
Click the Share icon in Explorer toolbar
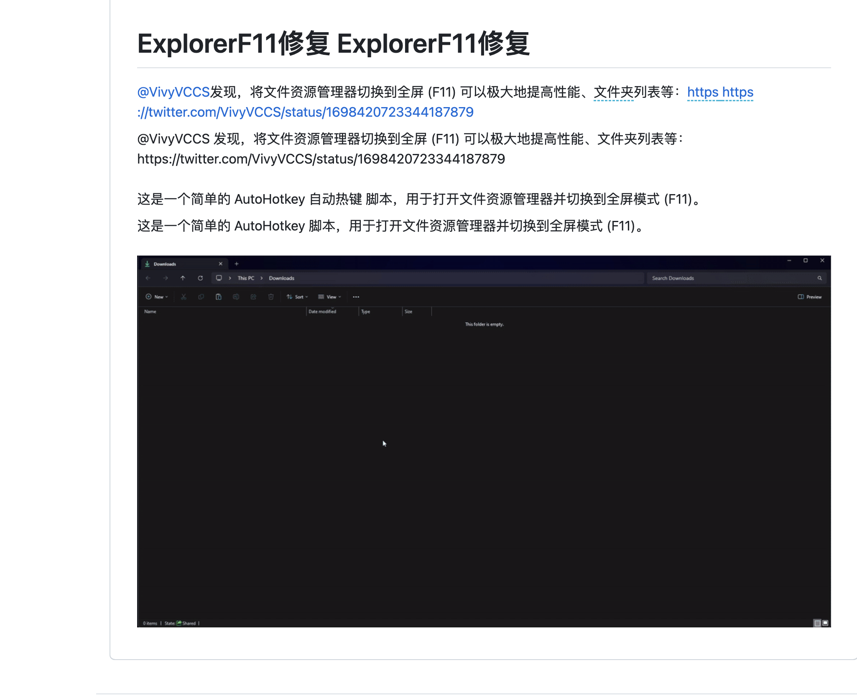point(253,297)
